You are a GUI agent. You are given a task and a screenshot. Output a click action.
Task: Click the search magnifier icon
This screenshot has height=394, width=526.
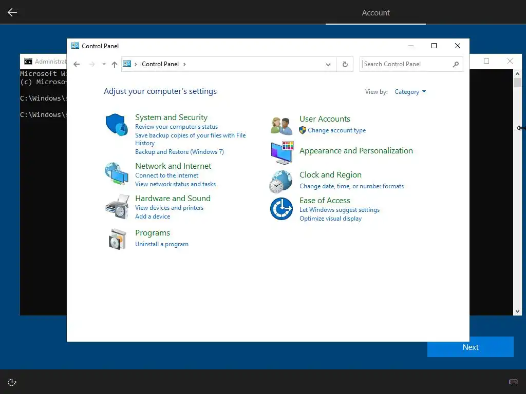point(456,64)
